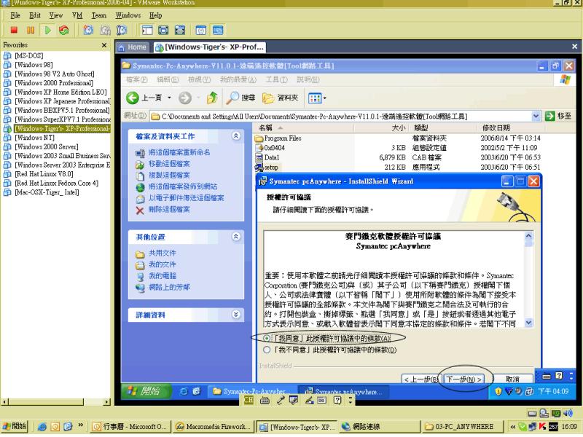Click the Explorer Search (搜尋) icon
The width and height of the screenshot is (583, 437).
point(232,98)
